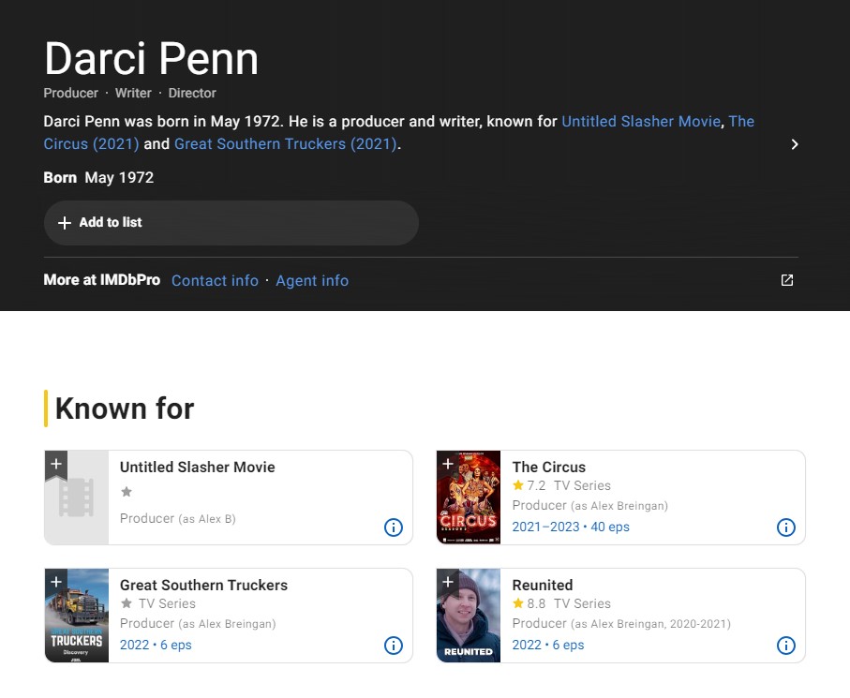Open the Agent info link
Viewport: 850px width, 698px height.
tap(312, 281)
